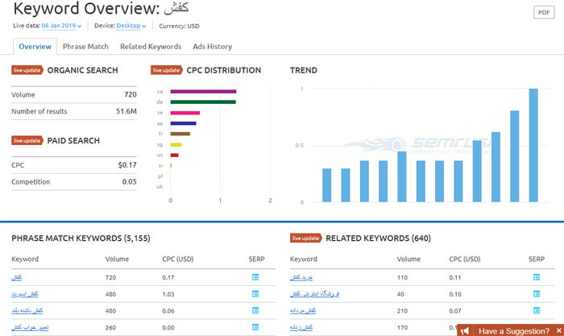Click live update badge beside ORGANIC SEARCH

[x=27, y=70]
